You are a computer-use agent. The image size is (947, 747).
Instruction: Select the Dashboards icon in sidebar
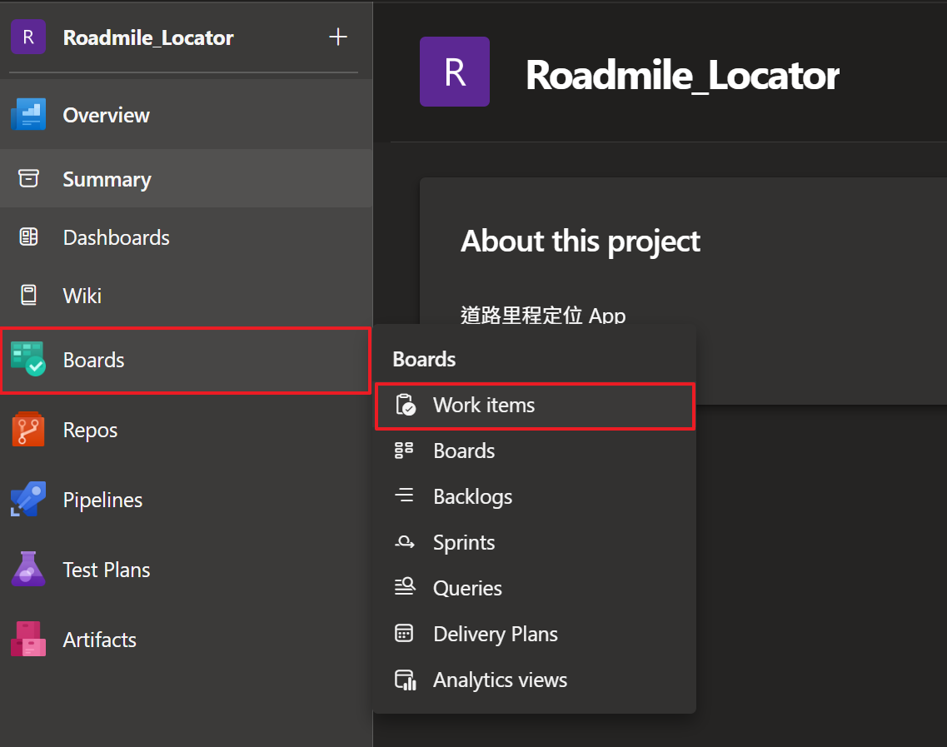(28, 237)
